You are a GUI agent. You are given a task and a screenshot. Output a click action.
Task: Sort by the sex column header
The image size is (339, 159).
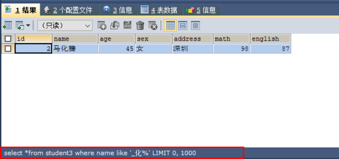point(154,39)
